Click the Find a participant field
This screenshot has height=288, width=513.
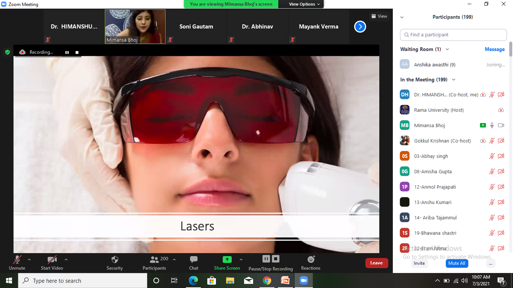point(453,35)
